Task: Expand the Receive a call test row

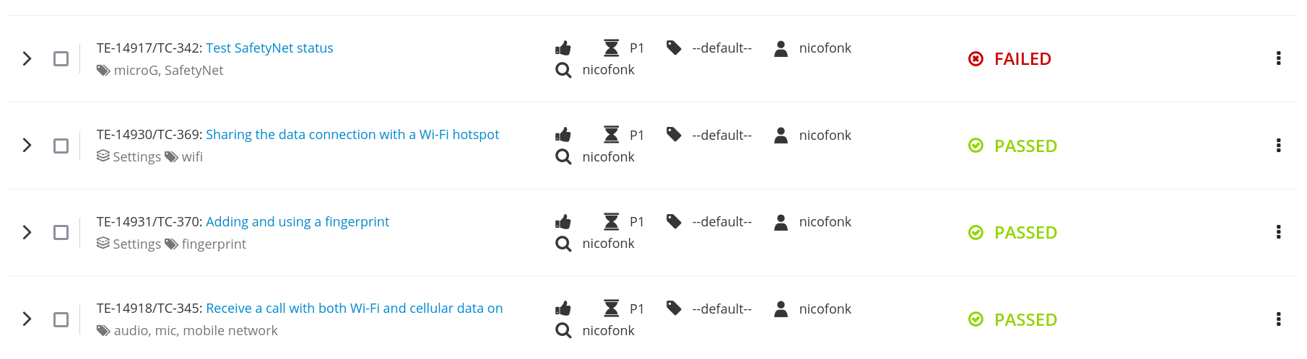Action: (27, 319)
